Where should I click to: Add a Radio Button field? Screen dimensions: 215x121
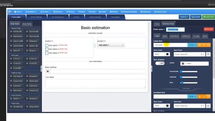tap(16, 36)
